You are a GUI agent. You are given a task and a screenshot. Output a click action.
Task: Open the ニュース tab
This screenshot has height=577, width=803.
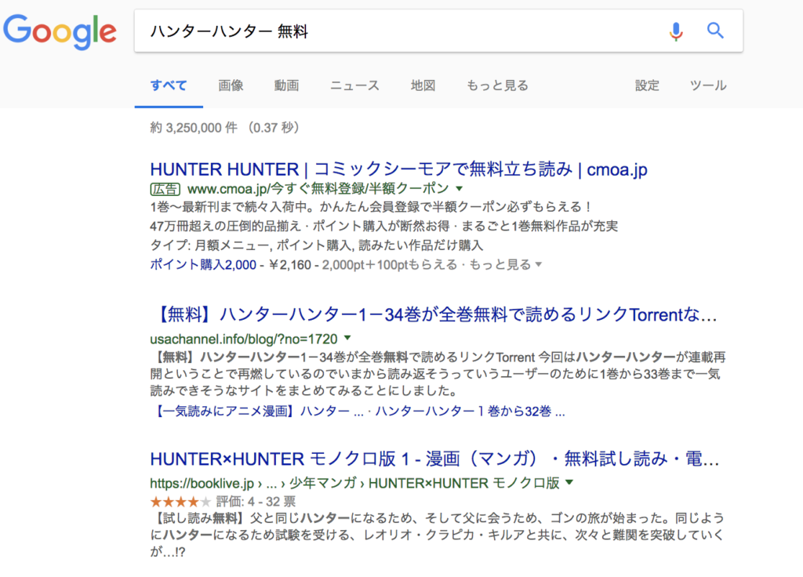click(x=354, y=85)
